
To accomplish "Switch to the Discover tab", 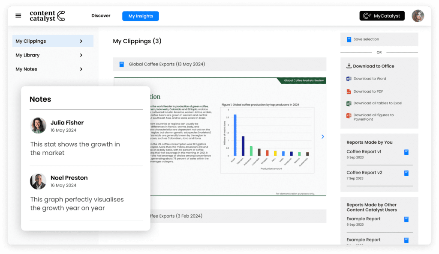I will (101, 16).
